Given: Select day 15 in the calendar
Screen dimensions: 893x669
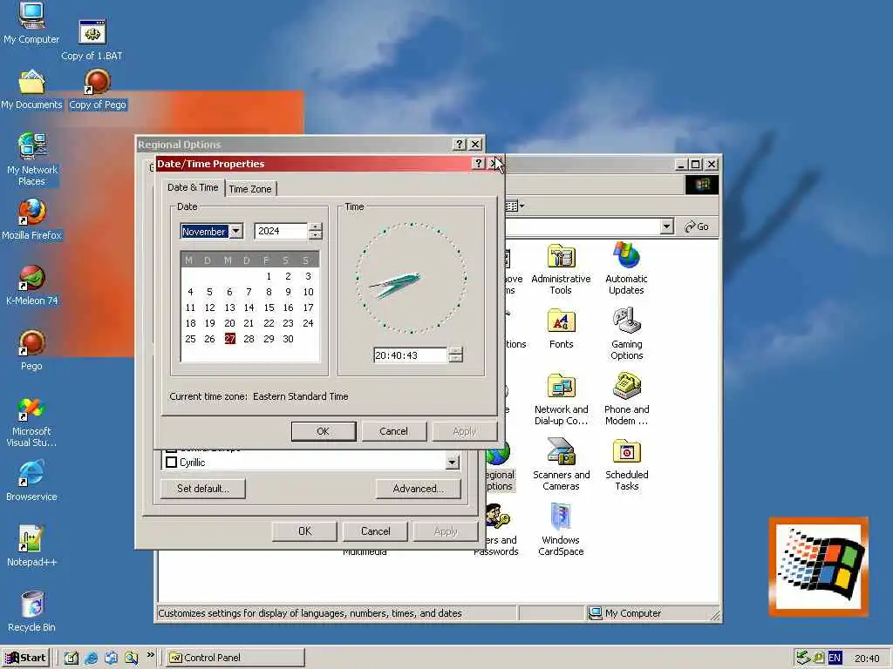Looking at the screenshot, I should pyautogui.click(x=269, y=307).
